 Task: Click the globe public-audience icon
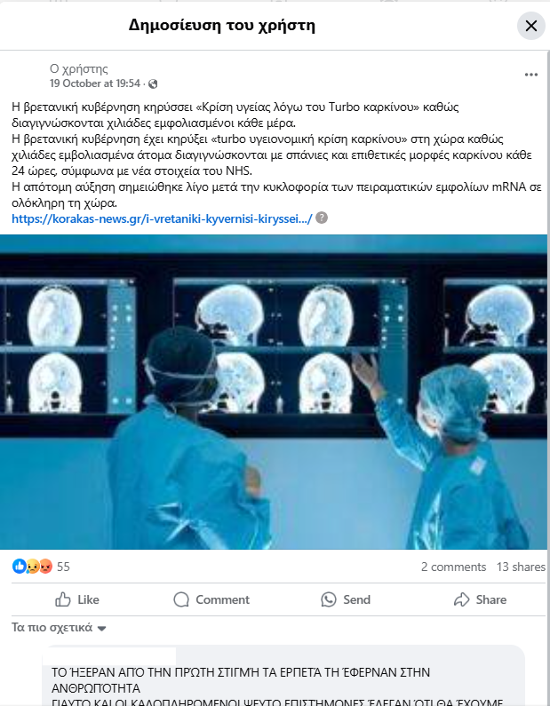[x=153, y=83]
